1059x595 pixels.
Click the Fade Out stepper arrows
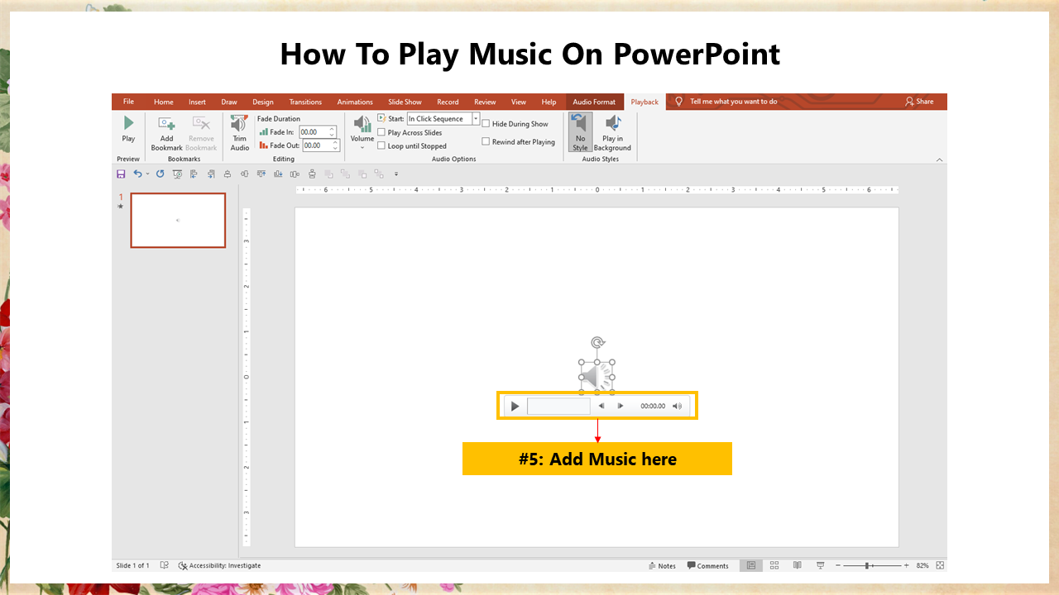[336, 145]
